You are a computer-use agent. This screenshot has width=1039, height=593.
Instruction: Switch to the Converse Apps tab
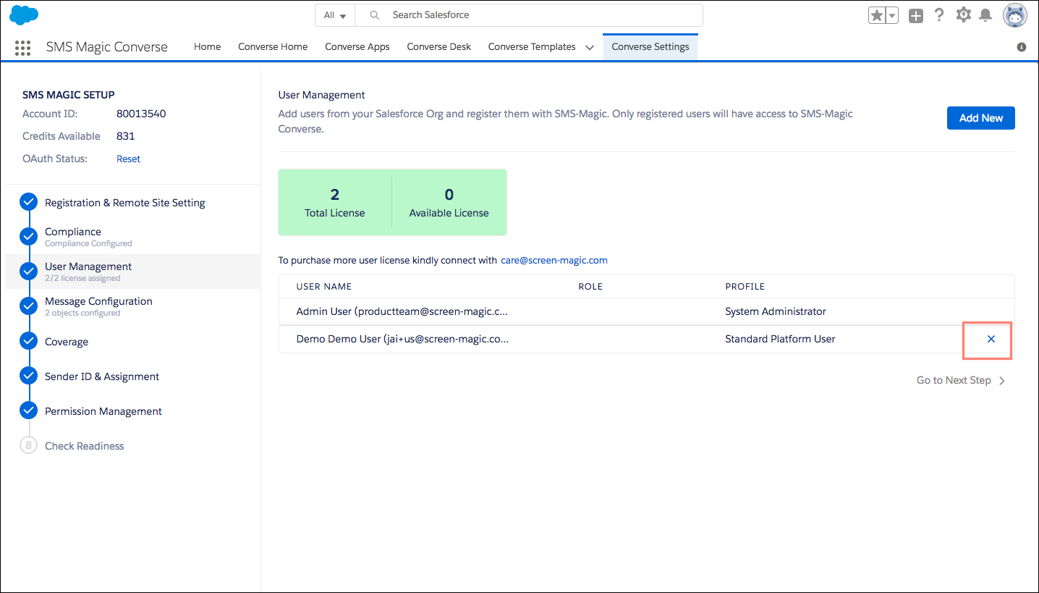click(357, 46)
